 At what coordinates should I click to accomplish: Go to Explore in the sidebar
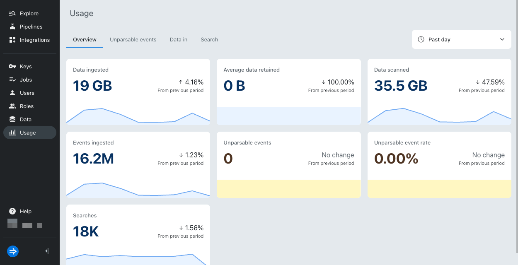[29, 14]
